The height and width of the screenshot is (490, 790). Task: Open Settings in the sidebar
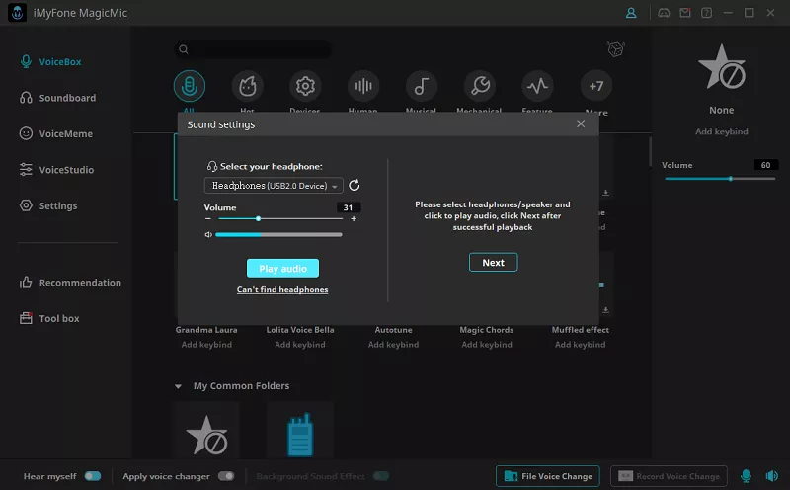(48, 205)
